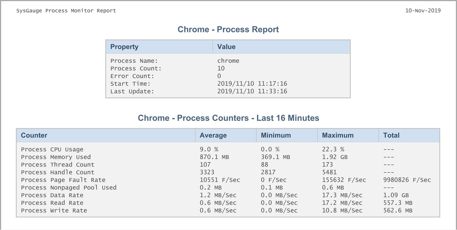This screenshot has width=457, height=230.
Task: Click the Process Write Rate label
Action: click(x=54, y=211)
